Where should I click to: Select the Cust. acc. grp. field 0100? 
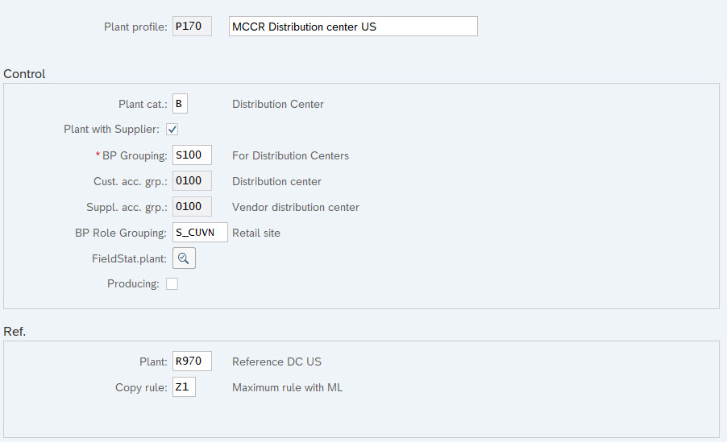pyautogui.click(x=192, y=180)
